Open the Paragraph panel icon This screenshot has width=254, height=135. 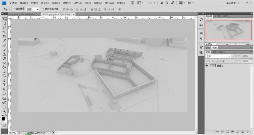click(201, 39)
